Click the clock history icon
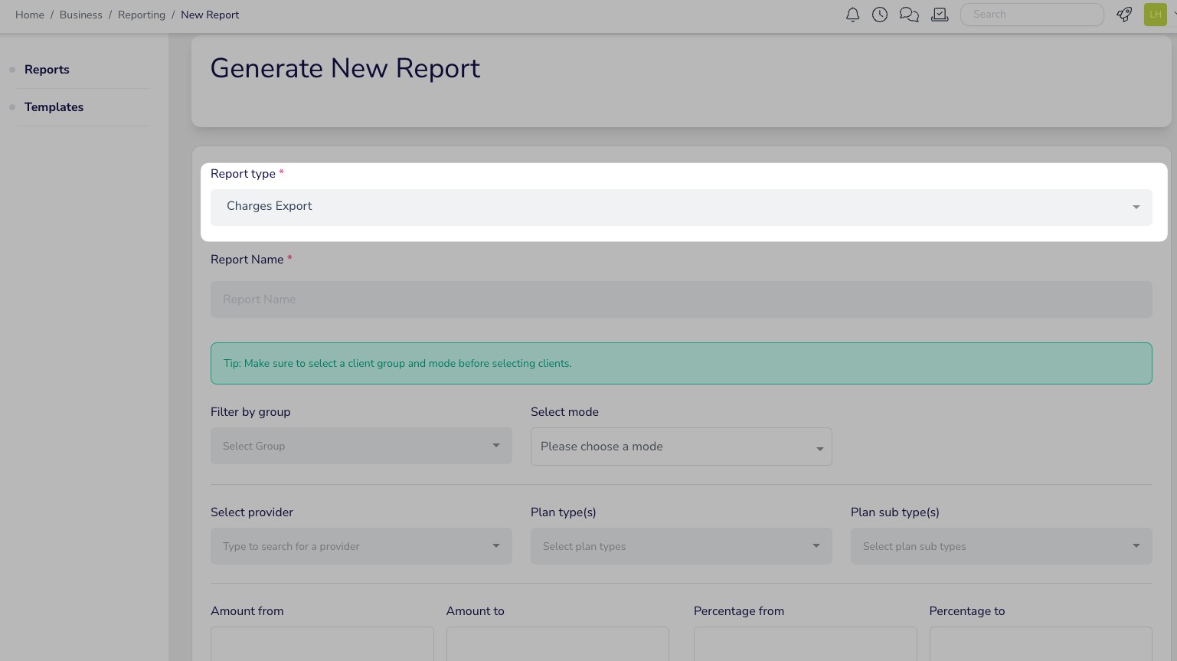This screenshot has width=1177, height=661. click(880, 15)
